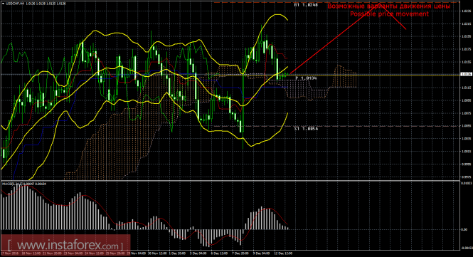473x257 pixels.
Task: Select the R1 1.0248 resistance level label
Action: pos(306,5)
